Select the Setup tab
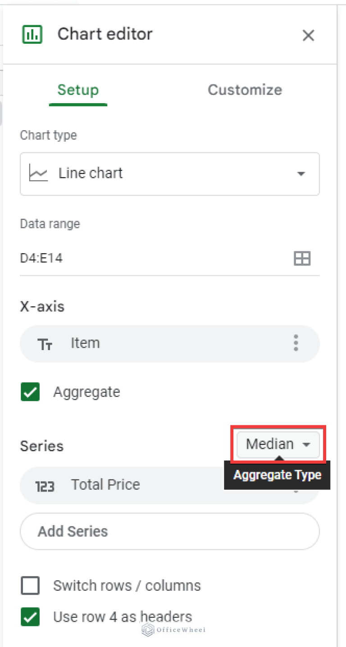The width and height of the screenshot is (346, 647). (78, 90)
